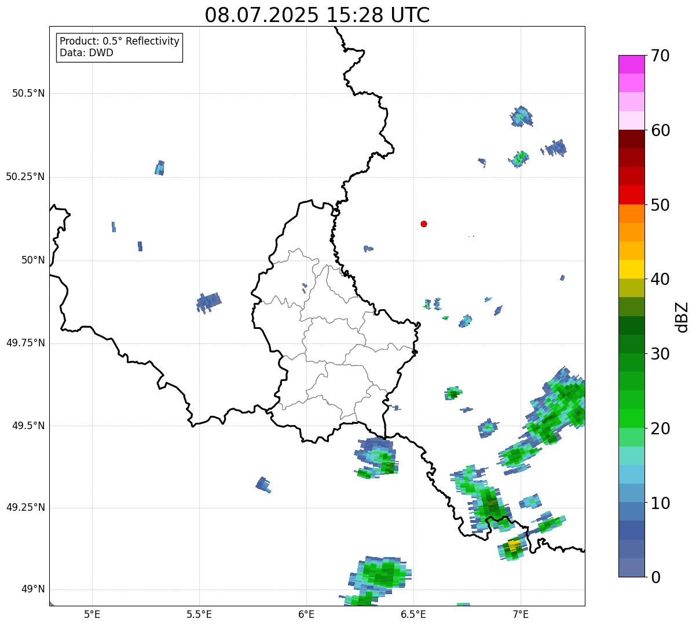Screen dimensions: 696x626
Task: Click the yellow 40 dBZ colorbar swatch
Action: click(x=631, y=269)
